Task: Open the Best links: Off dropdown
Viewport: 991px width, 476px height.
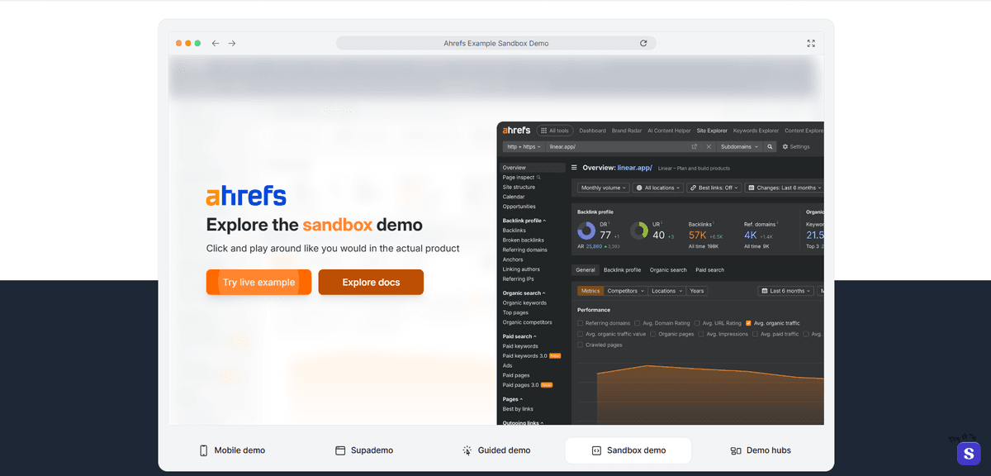Action: [x=714, y=188]
